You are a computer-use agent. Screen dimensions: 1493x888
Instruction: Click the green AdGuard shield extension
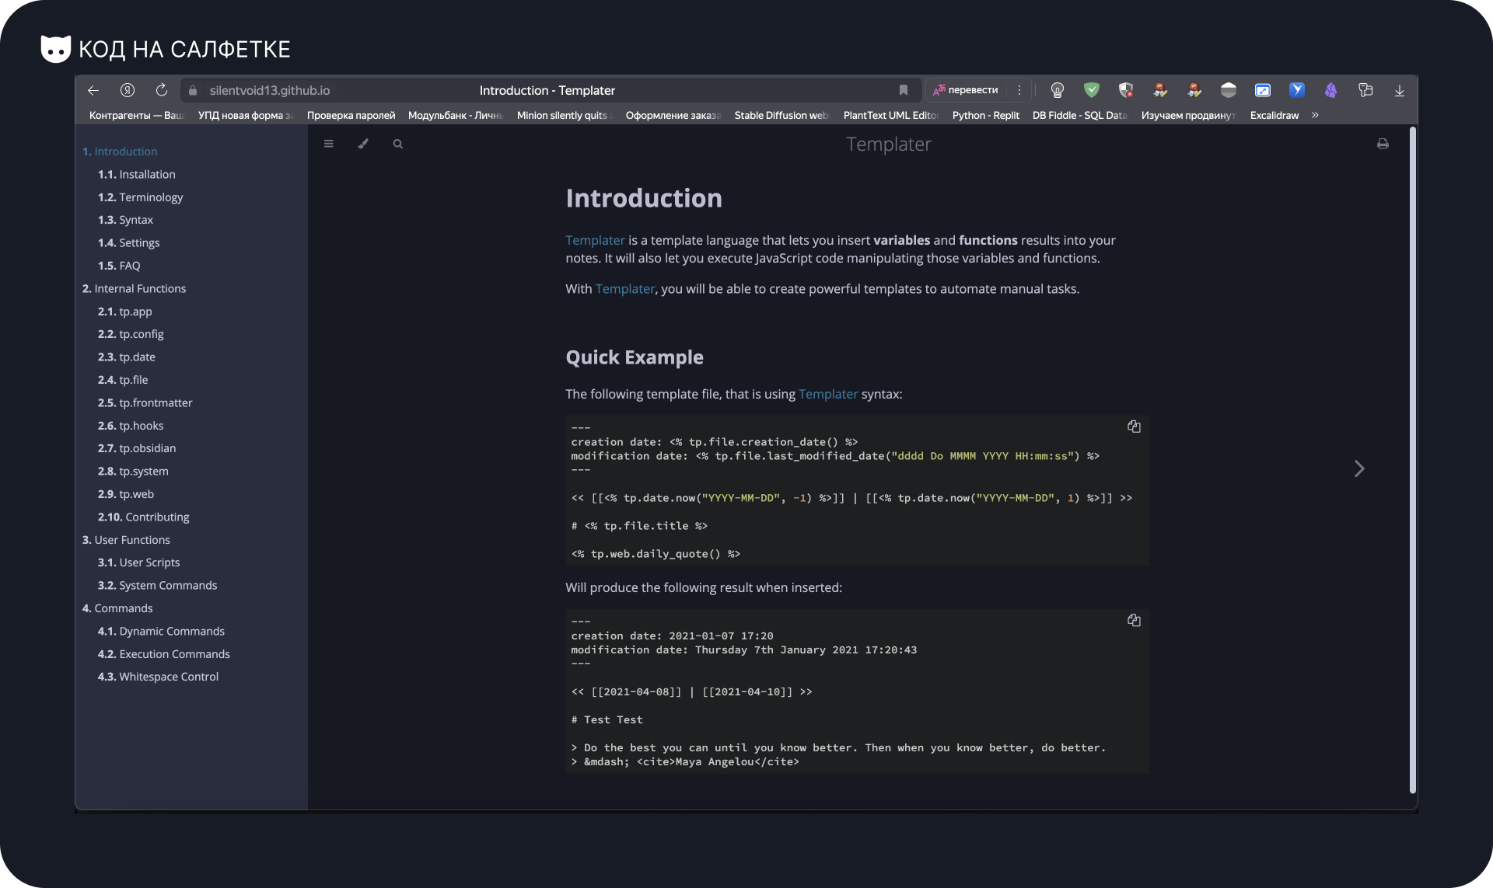tap(1092, 90)
